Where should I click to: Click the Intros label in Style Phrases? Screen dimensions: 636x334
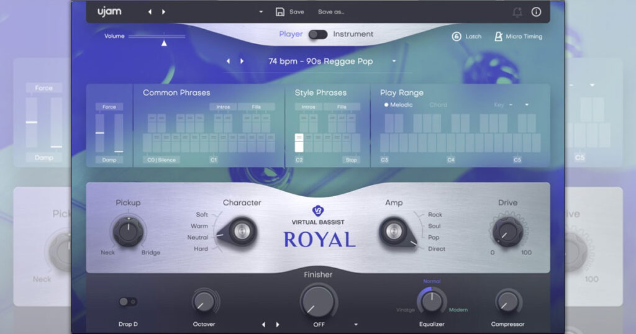tap(308, 107)
